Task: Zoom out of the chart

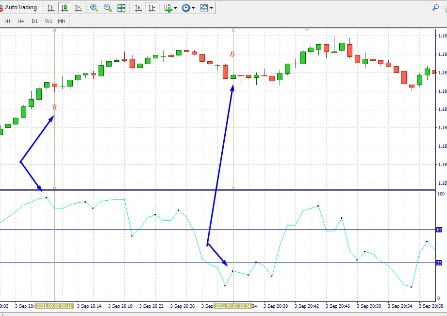Action: click(108, 8)
